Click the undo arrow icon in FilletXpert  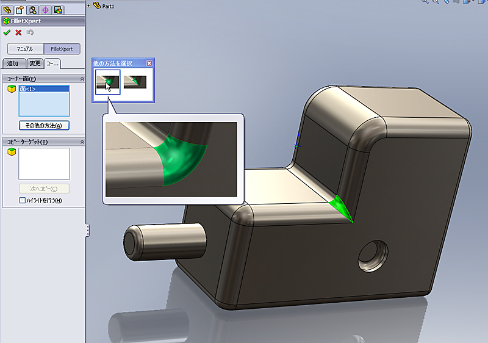[x=30, y=32]
